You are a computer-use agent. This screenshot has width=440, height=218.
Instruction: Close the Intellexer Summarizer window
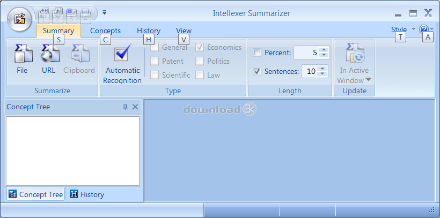pyautogui.click(x=428, y=13)
